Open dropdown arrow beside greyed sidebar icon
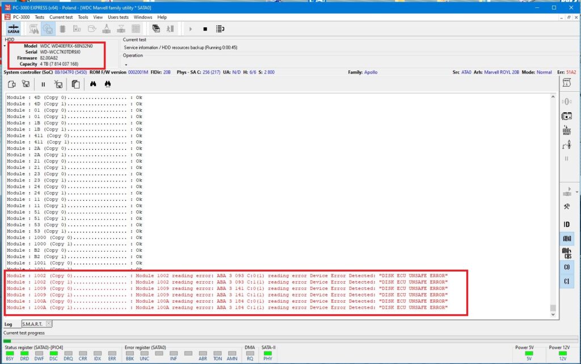This screenshot has height=364, width=581. click(x=577, y=192)
